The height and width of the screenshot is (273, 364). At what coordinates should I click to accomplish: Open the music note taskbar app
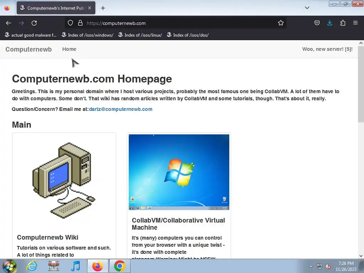click(75, 266)
